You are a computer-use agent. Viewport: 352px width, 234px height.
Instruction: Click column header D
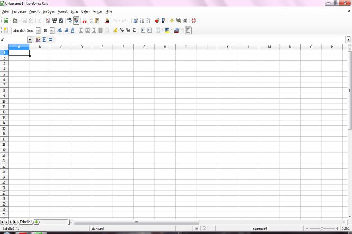81,47
